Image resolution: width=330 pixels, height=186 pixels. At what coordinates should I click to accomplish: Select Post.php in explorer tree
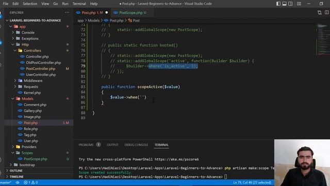pos(39,123)
